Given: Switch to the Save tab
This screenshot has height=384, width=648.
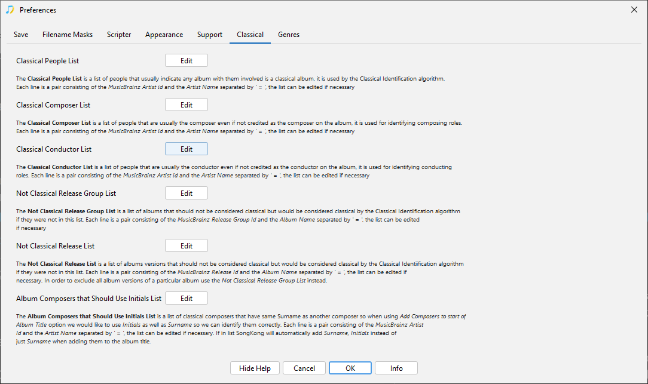Looking at the screenshot, I should [21, 35].
